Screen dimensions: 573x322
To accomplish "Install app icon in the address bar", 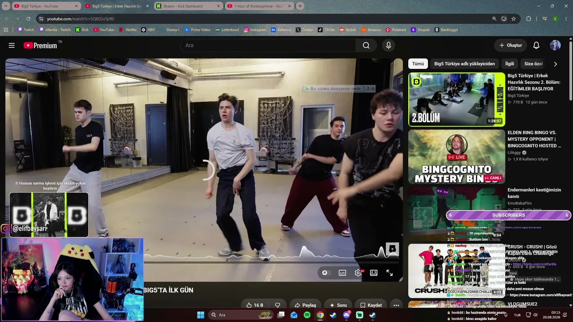I will tap(504, 19).
